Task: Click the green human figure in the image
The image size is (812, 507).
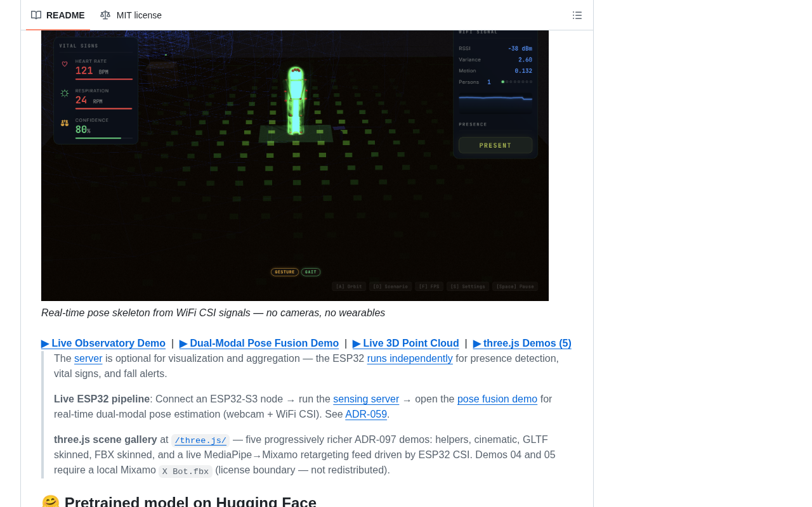Action: pyautogui.click(x=296, y=100)
